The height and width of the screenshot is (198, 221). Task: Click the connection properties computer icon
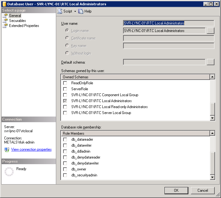pos(7,149)
